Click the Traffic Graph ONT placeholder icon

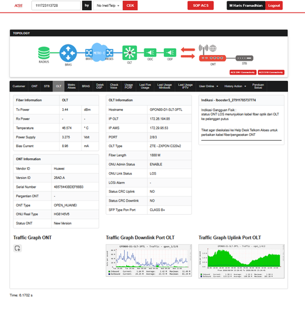(x=18, y=248)
